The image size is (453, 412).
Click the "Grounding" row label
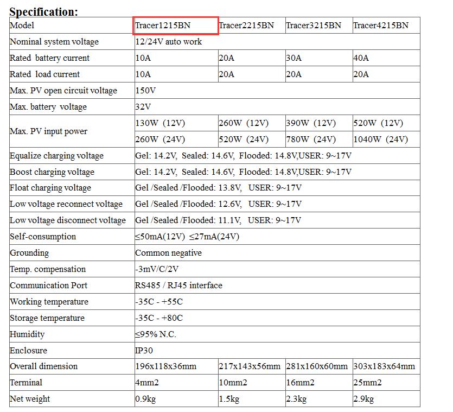29,253
